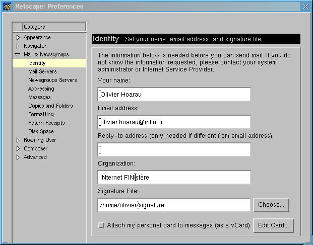Viewport: 313px width, 245px height.
Task: Open the Mail Servers preferences
Action: tap(42, 71)
